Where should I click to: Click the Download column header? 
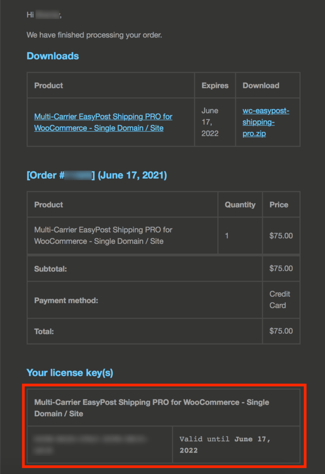click(261, 86)
